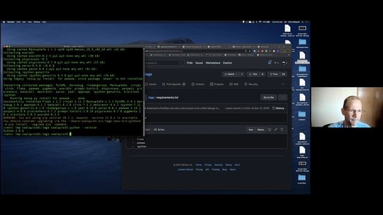
Task: Open the commit History link
Action: (278, 108)
